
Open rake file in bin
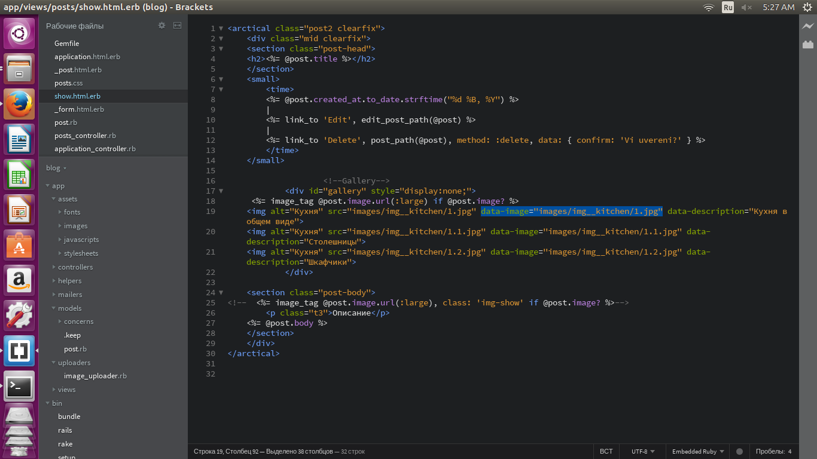click(x=65, y=444)
